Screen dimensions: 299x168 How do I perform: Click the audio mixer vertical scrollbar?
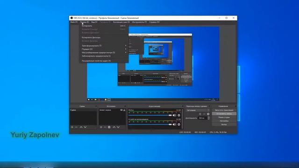pos(183,119)
